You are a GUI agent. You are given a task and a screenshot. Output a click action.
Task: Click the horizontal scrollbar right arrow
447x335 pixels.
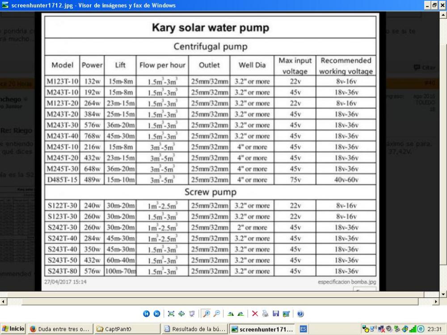tap(436, 301)
